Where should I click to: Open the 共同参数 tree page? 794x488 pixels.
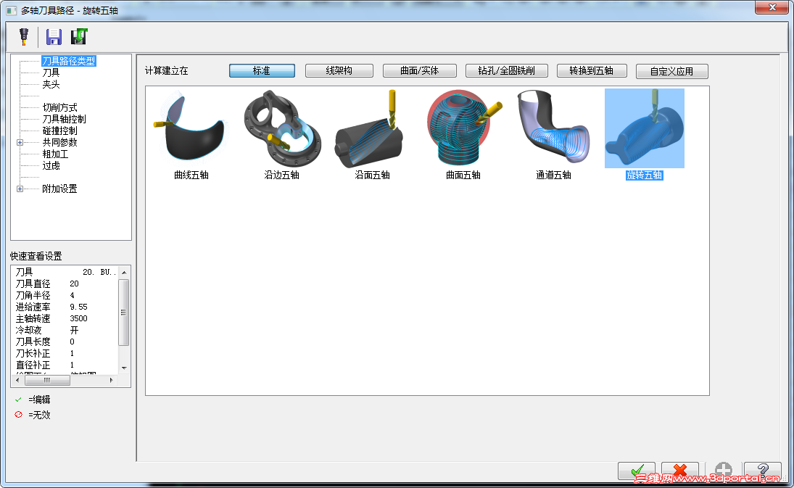click(x=59, y=143)
